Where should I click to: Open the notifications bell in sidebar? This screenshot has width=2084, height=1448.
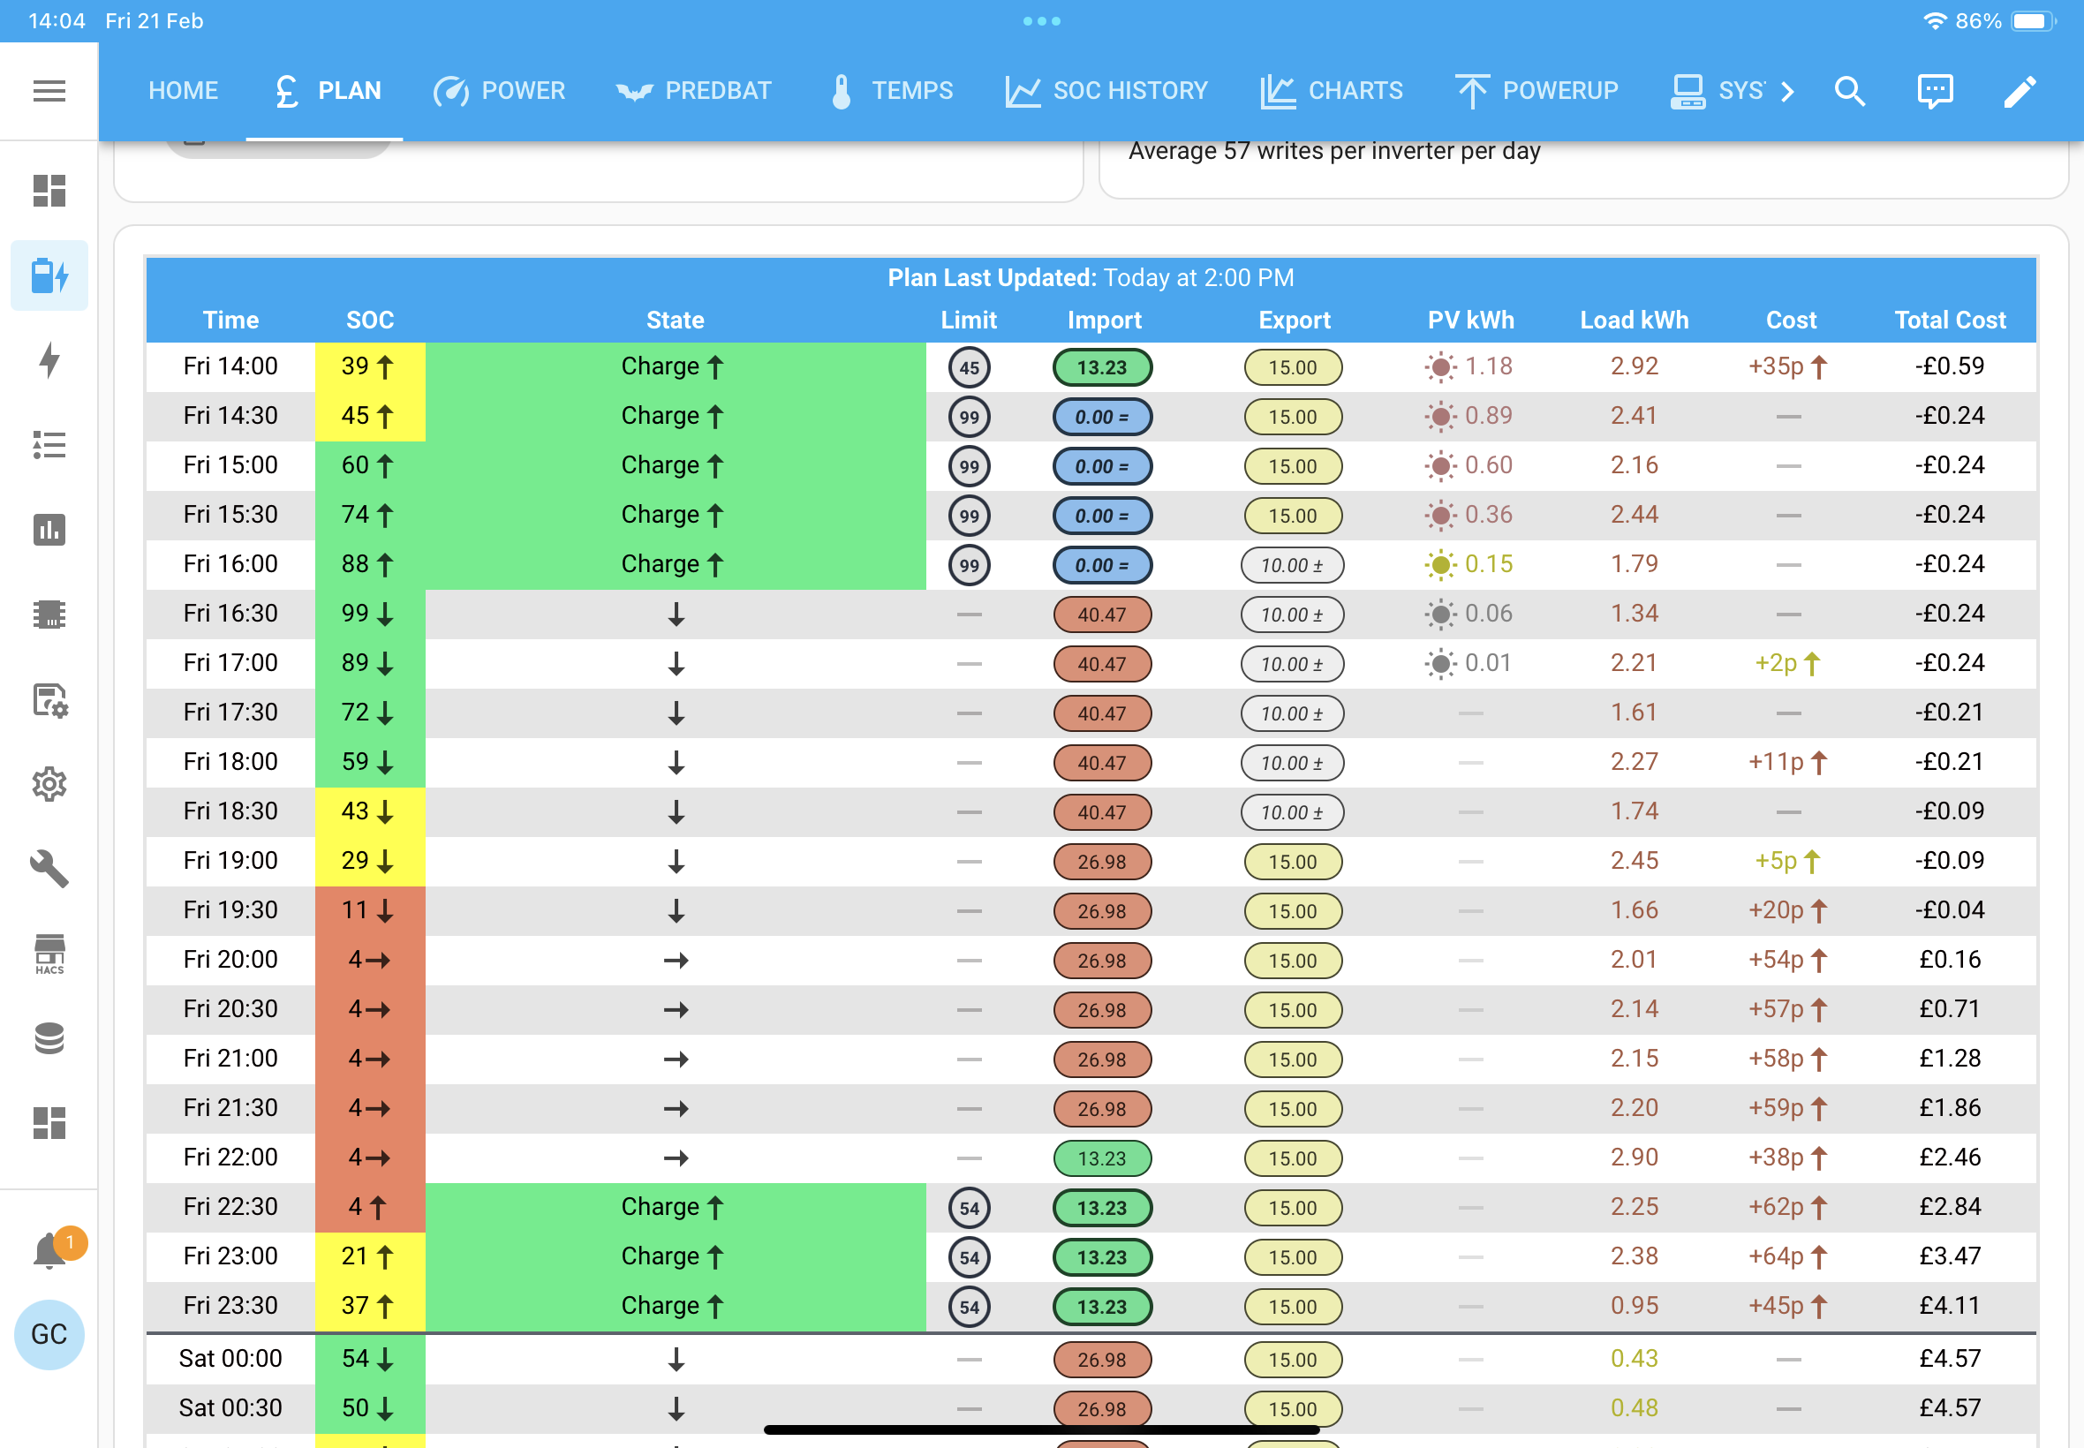click(x=49, y=1251)
